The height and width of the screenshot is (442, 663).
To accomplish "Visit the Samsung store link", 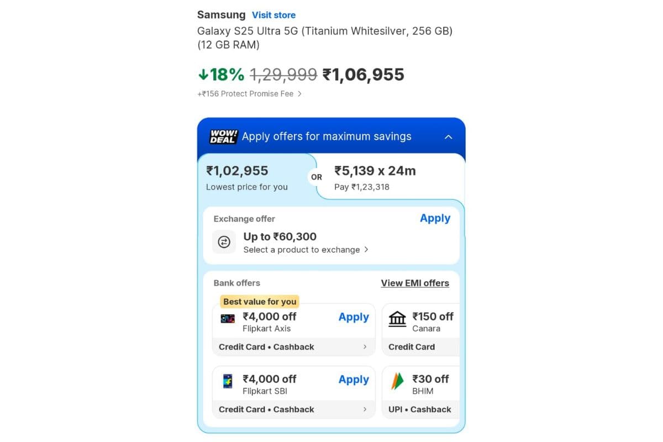I will (x=273, y=15).
